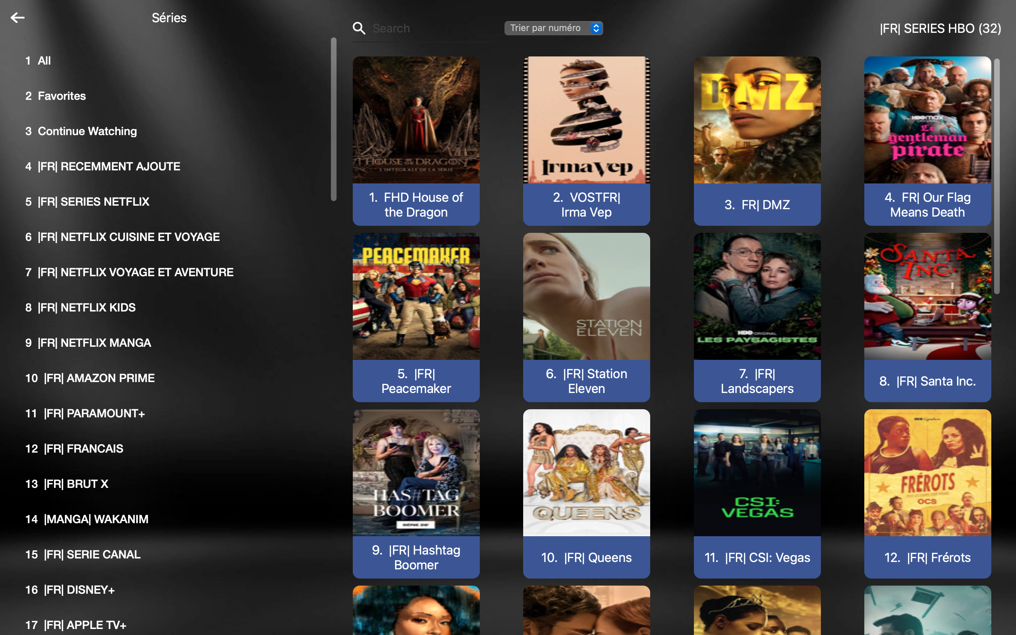The width and height of the screenshot is (1016, 635).
Task: Open the Trier par numéro dropdown
Action: coord(554,28)
